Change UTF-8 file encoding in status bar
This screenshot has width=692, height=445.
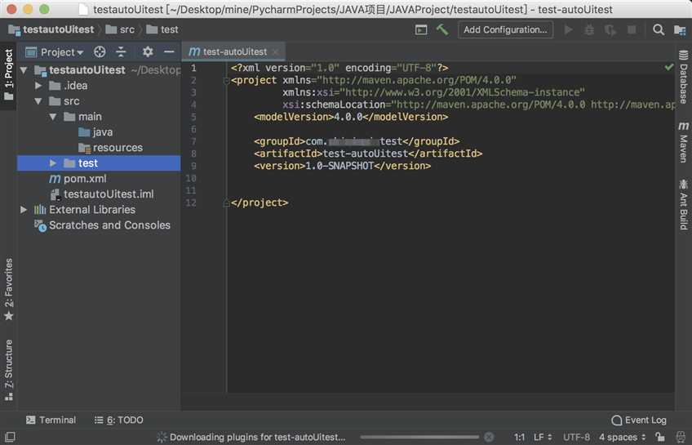(x=576, y=437)
